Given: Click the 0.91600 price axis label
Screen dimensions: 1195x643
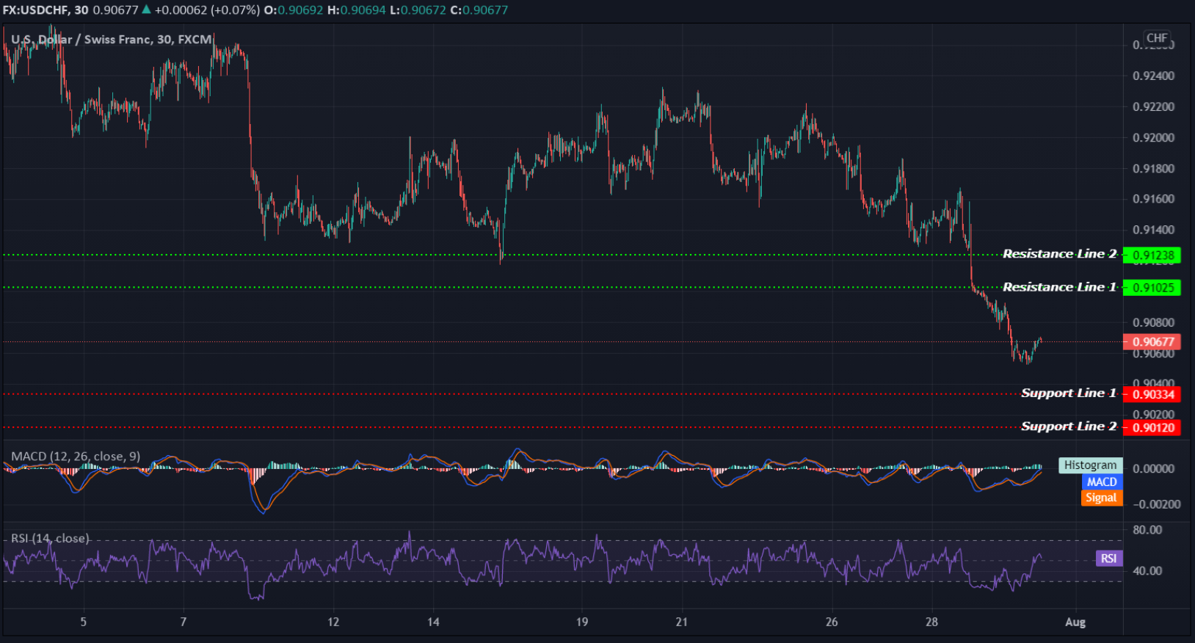Looking at the screenshot, I should pos(1153,199).
